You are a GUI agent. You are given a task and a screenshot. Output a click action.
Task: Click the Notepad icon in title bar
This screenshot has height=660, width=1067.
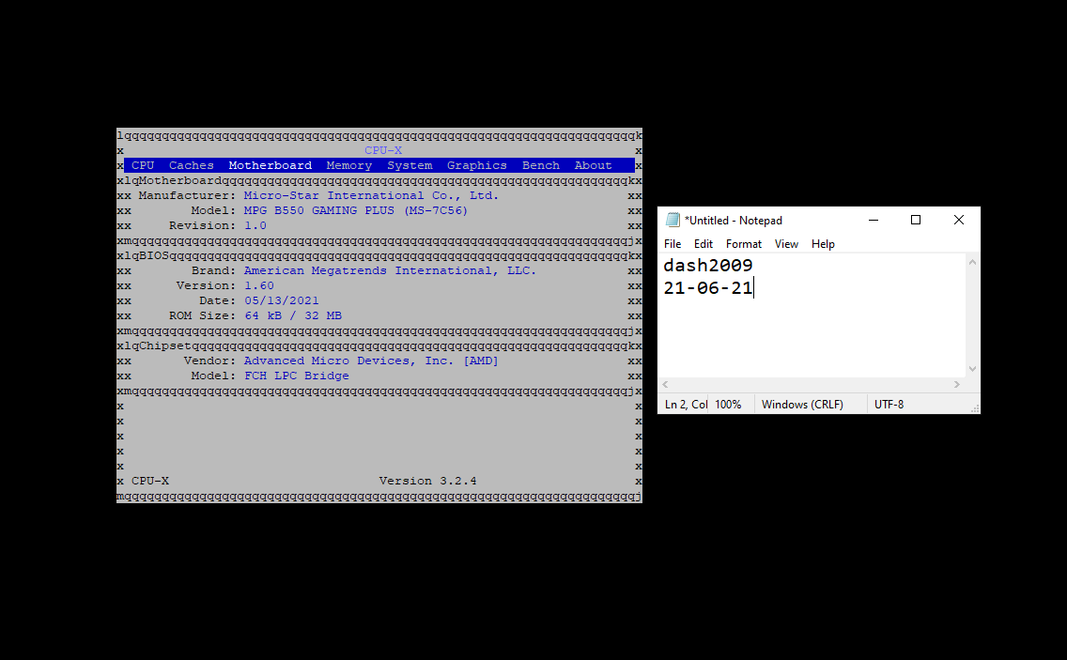[673, 220]
